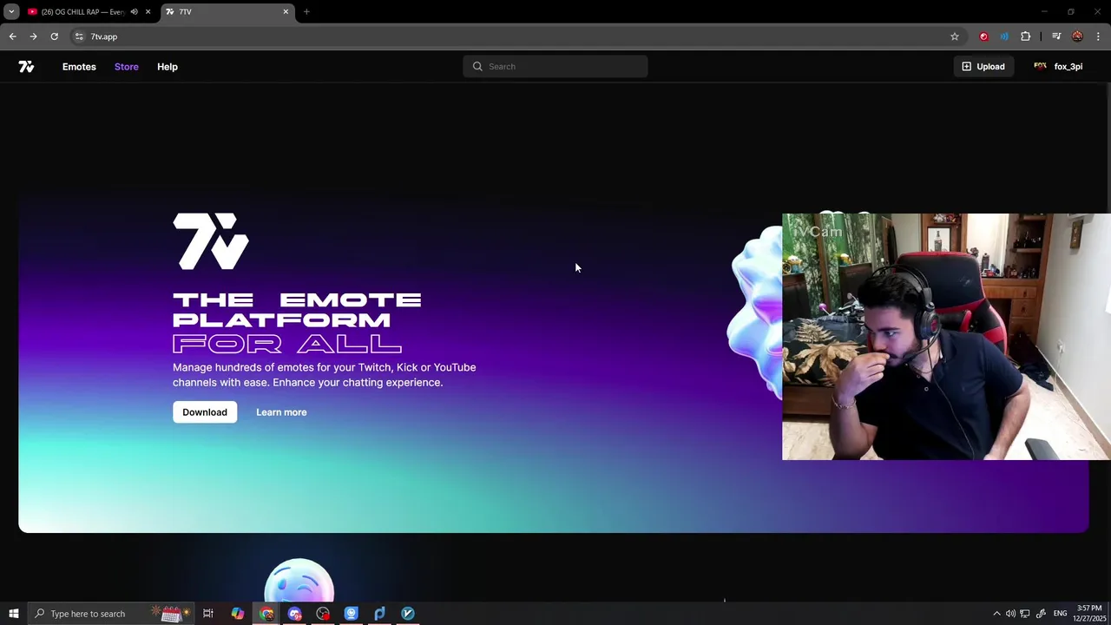
Task: Click the large 7TV hero logo
Action: 211,241
